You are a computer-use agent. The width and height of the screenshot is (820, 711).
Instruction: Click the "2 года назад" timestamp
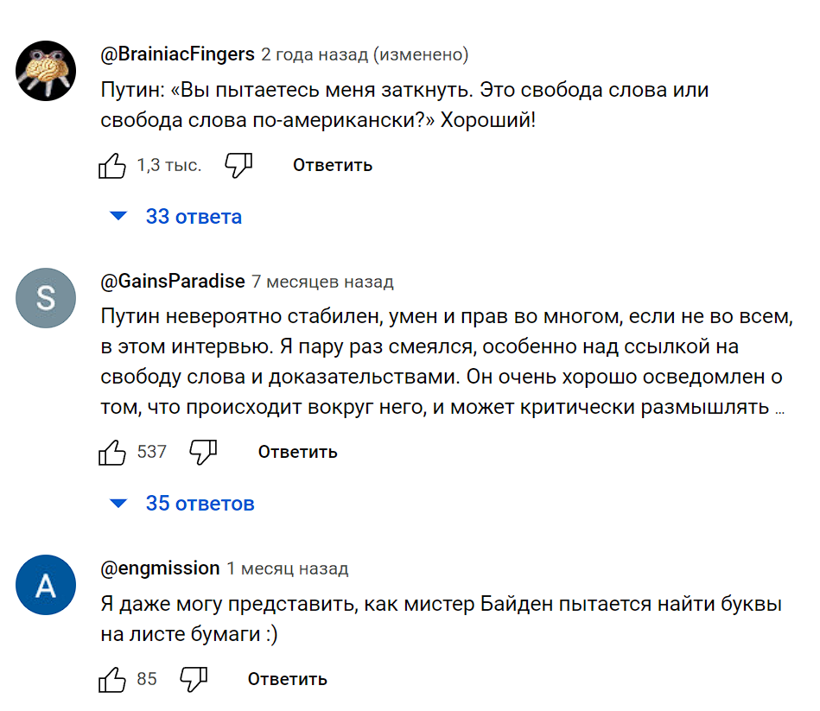(314, 55)
